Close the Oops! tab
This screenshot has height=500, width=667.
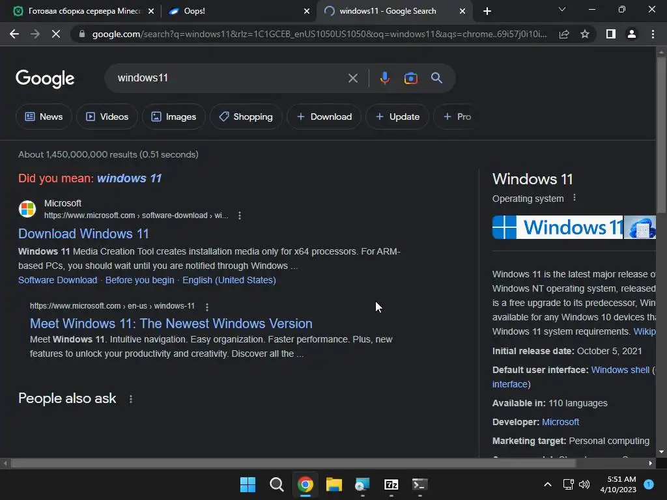tap(307, 11)
